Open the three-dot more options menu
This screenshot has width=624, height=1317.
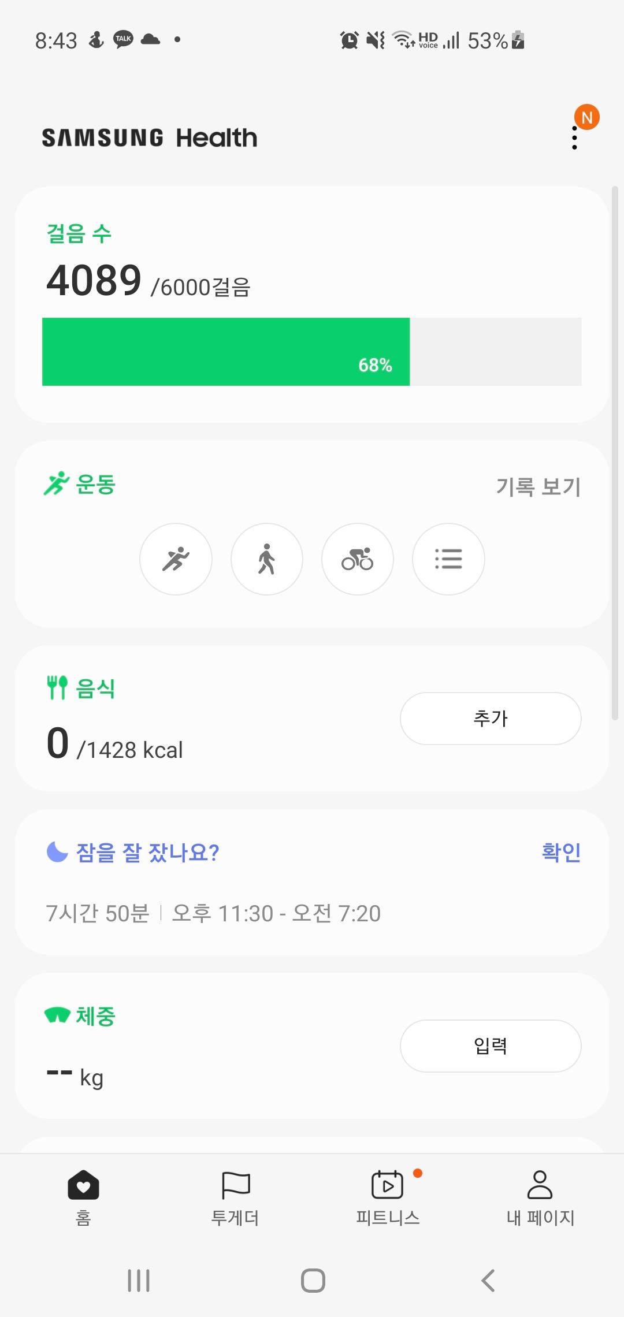tap(574, 138)
